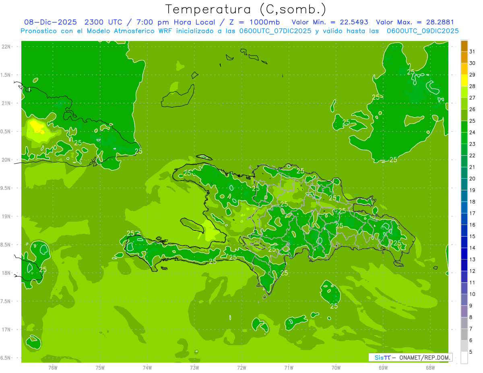Click colorbar legend value "28"
The width and height of the screenshot is (483, 373).
coord(473,86)
